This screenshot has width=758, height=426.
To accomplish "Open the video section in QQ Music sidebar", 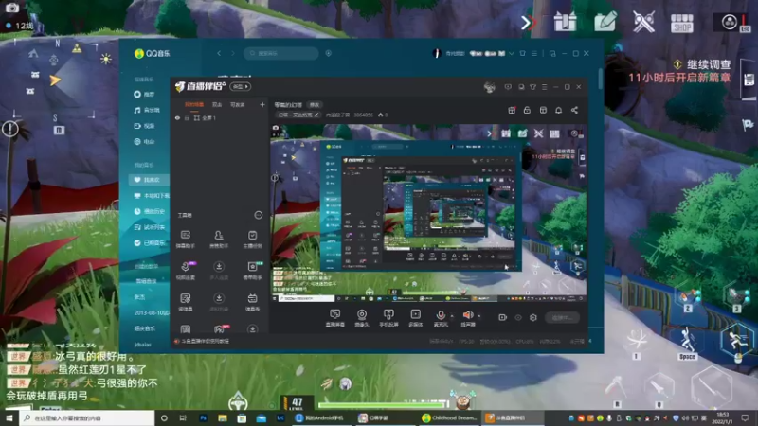I will point(145,126).
